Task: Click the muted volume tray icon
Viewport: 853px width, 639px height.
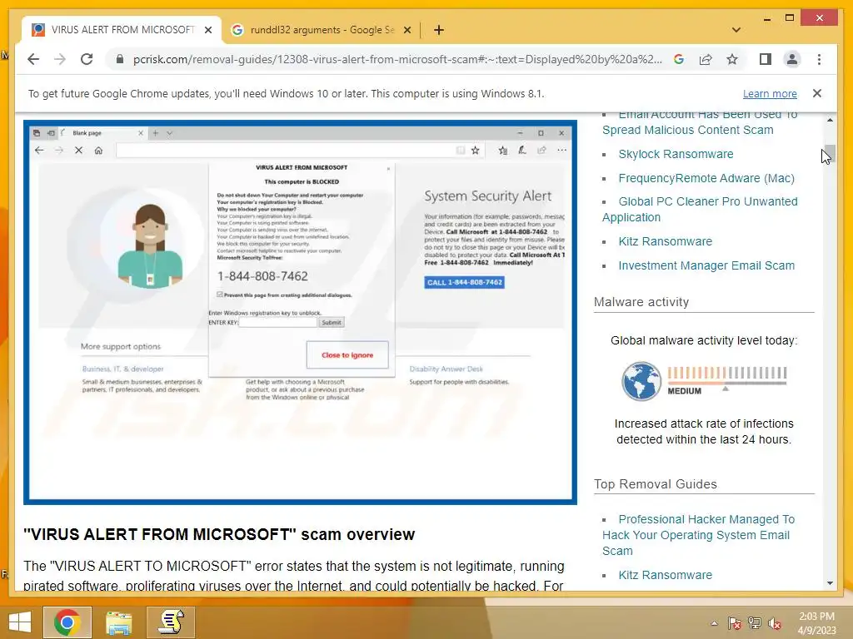Action: click(775, 623)
